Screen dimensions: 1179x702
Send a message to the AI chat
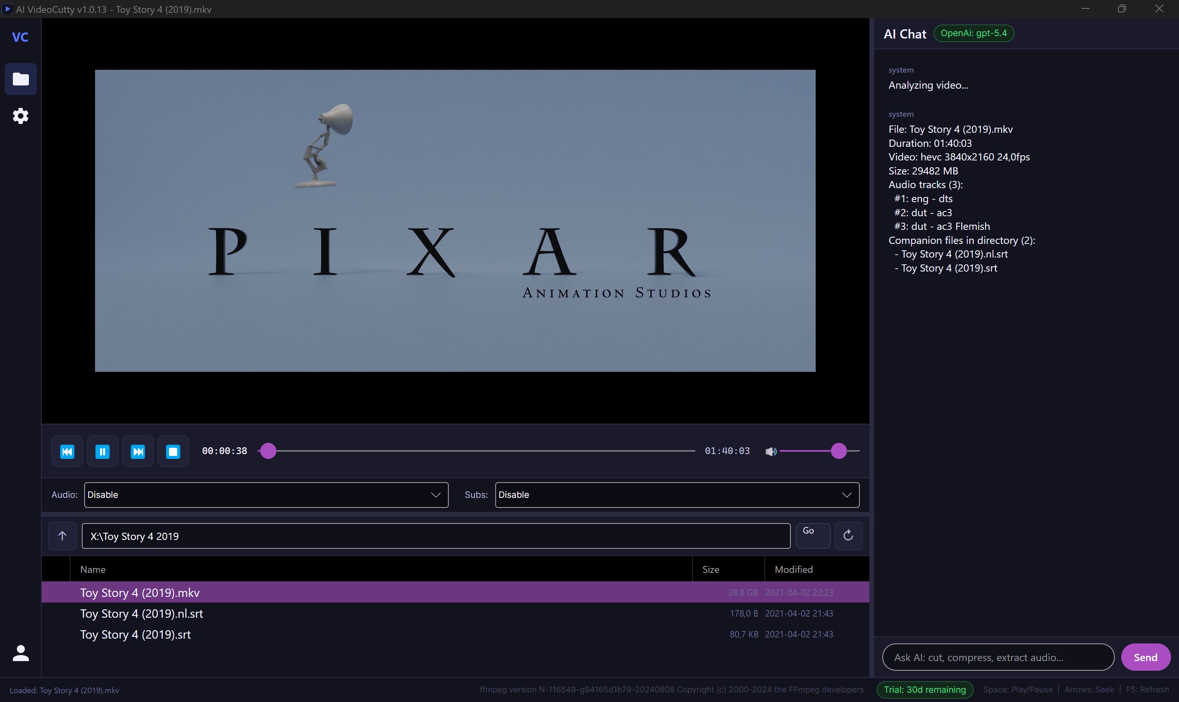tap(1145, 657)
